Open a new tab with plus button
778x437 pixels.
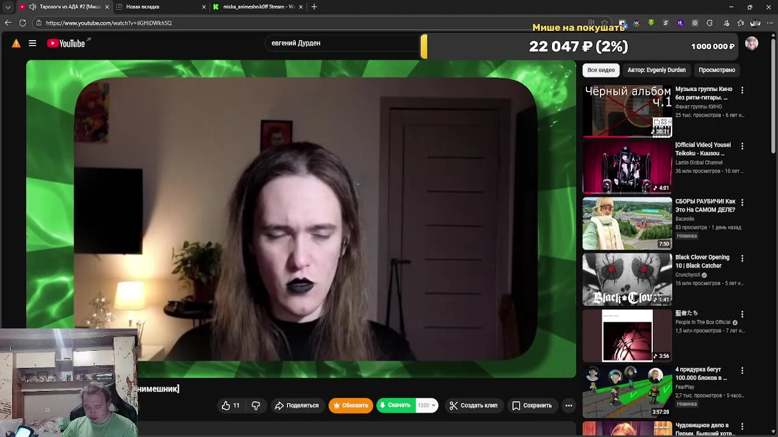(314, 7)
